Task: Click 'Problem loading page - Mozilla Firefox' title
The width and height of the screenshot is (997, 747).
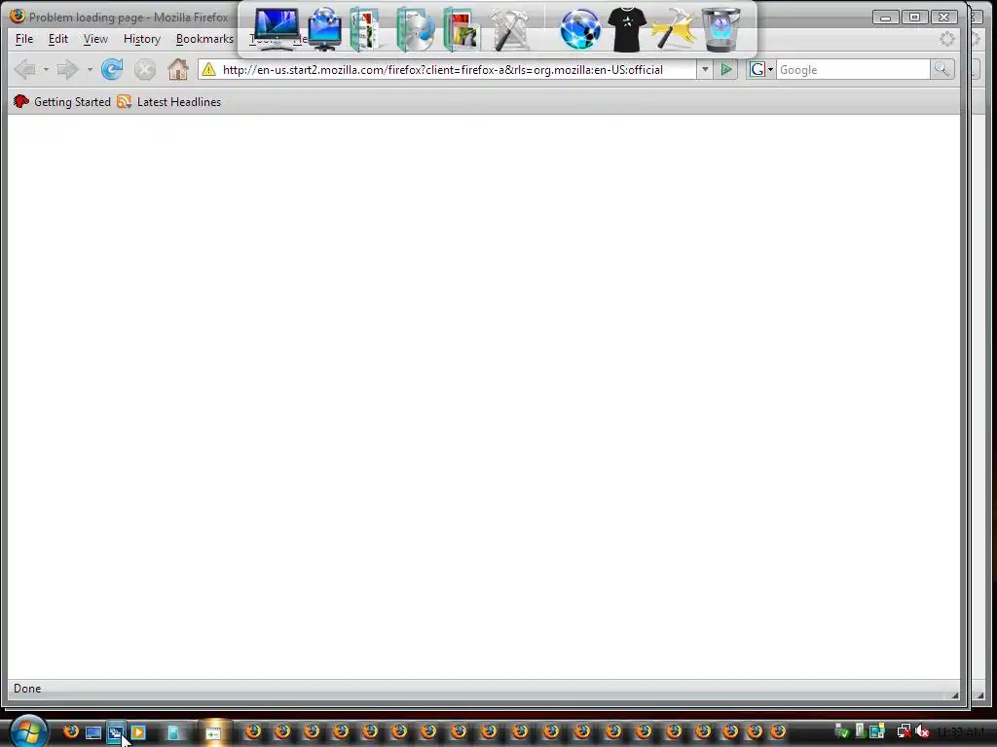Action: click(x=129, y=18)
